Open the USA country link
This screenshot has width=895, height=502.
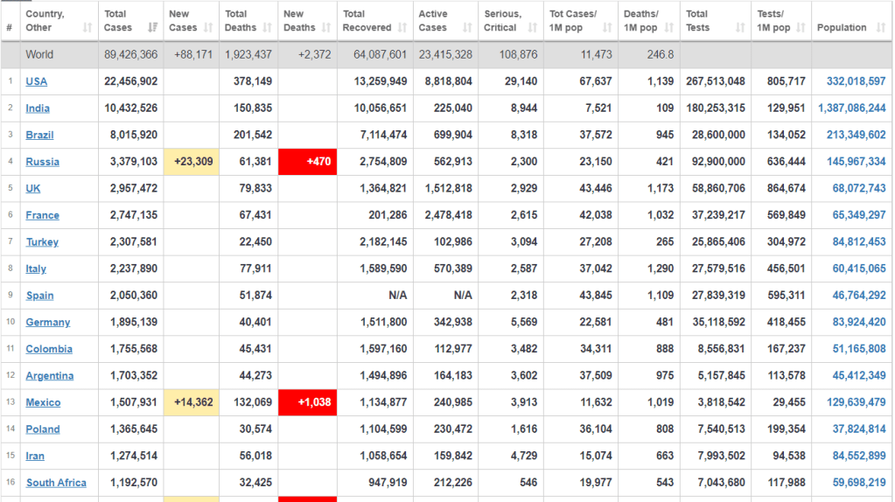click(x=37, y=81)
